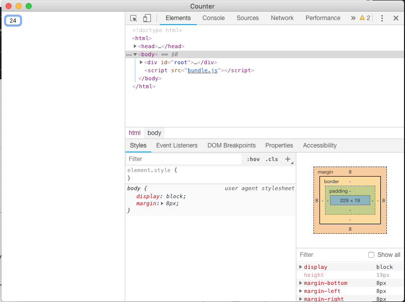
Task: Focus the styles Filter field
Action: coord(184,159)
